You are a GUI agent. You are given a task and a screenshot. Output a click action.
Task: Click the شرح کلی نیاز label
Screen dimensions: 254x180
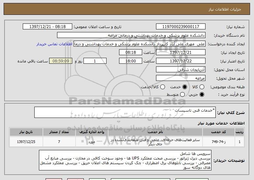click(x=231, y=113)
